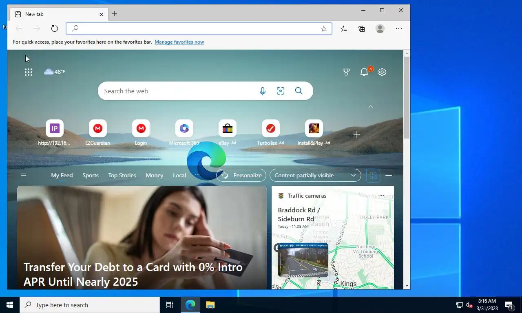Select the Local feed tab
This screenshot has height=313, width=522.
point(179,175)
